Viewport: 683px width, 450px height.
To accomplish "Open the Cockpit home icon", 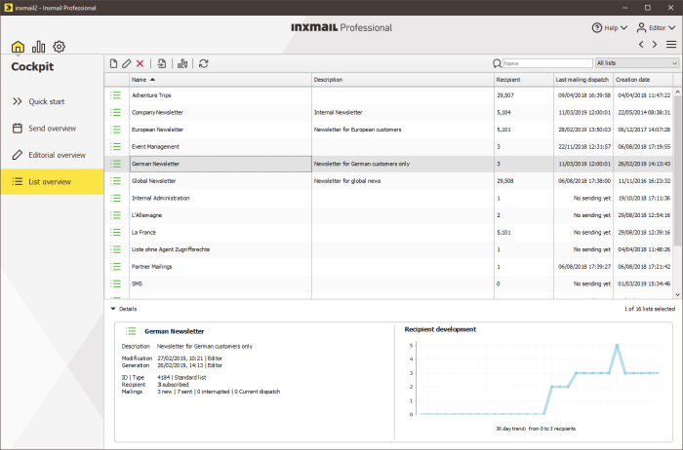I will pyautogui.click(x=18, y=47).
